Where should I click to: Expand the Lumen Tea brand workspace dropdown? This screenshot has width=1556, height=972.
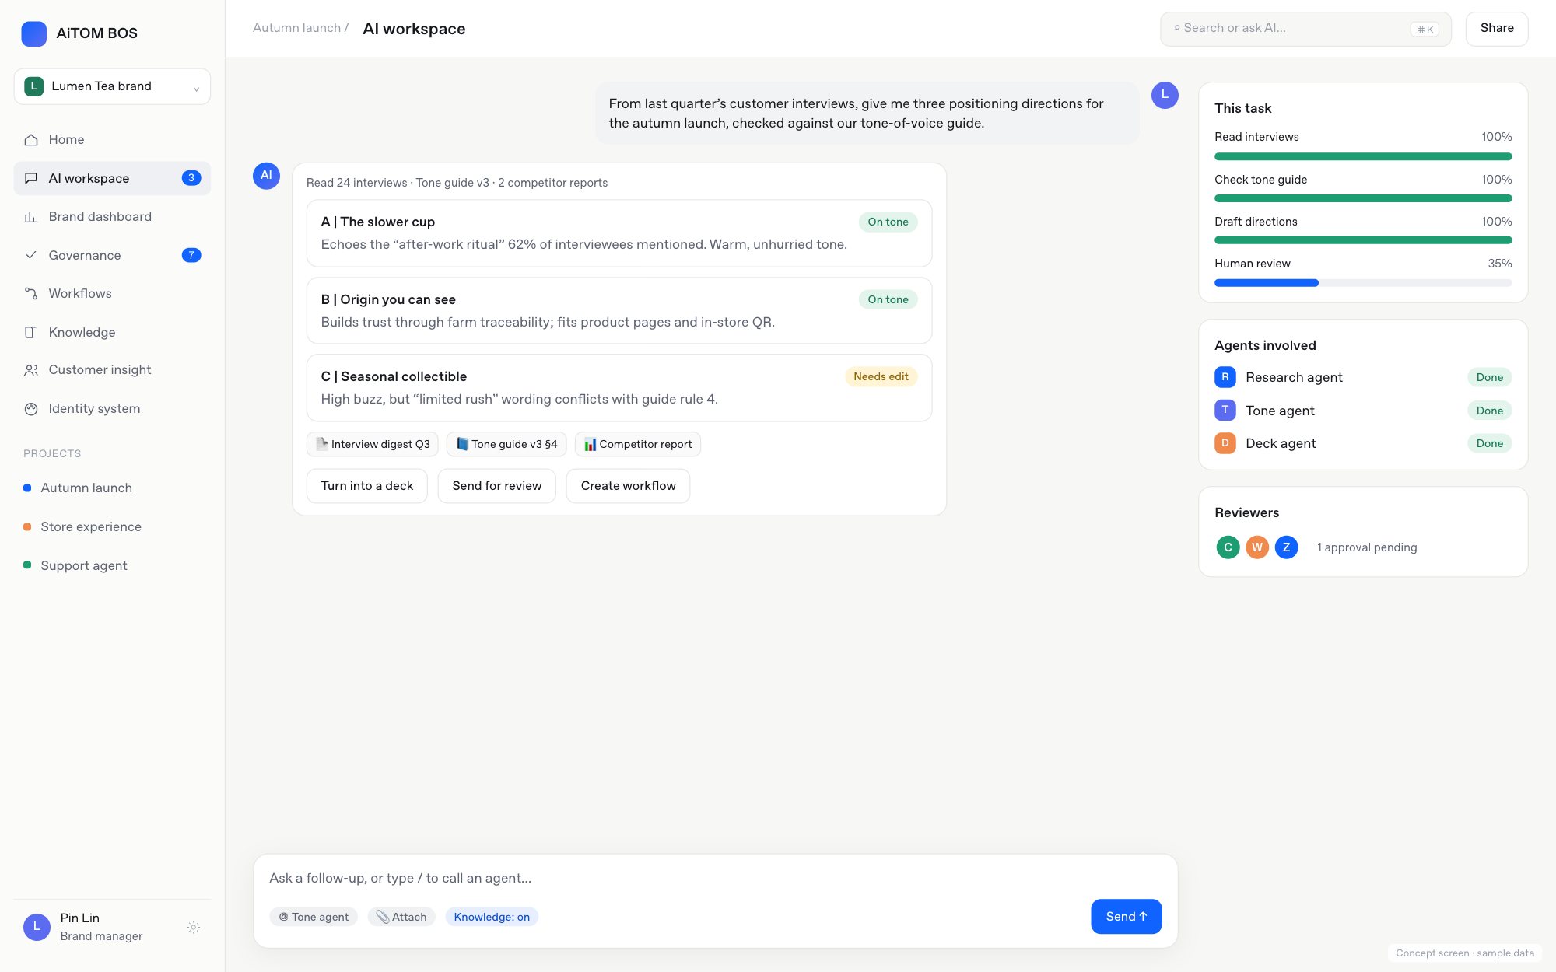pyautogui.click(x=112, y=86)
